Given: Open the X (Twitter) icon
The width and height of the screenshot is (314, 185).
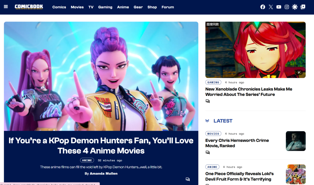Looking at the screenshot, I should 271,7.
